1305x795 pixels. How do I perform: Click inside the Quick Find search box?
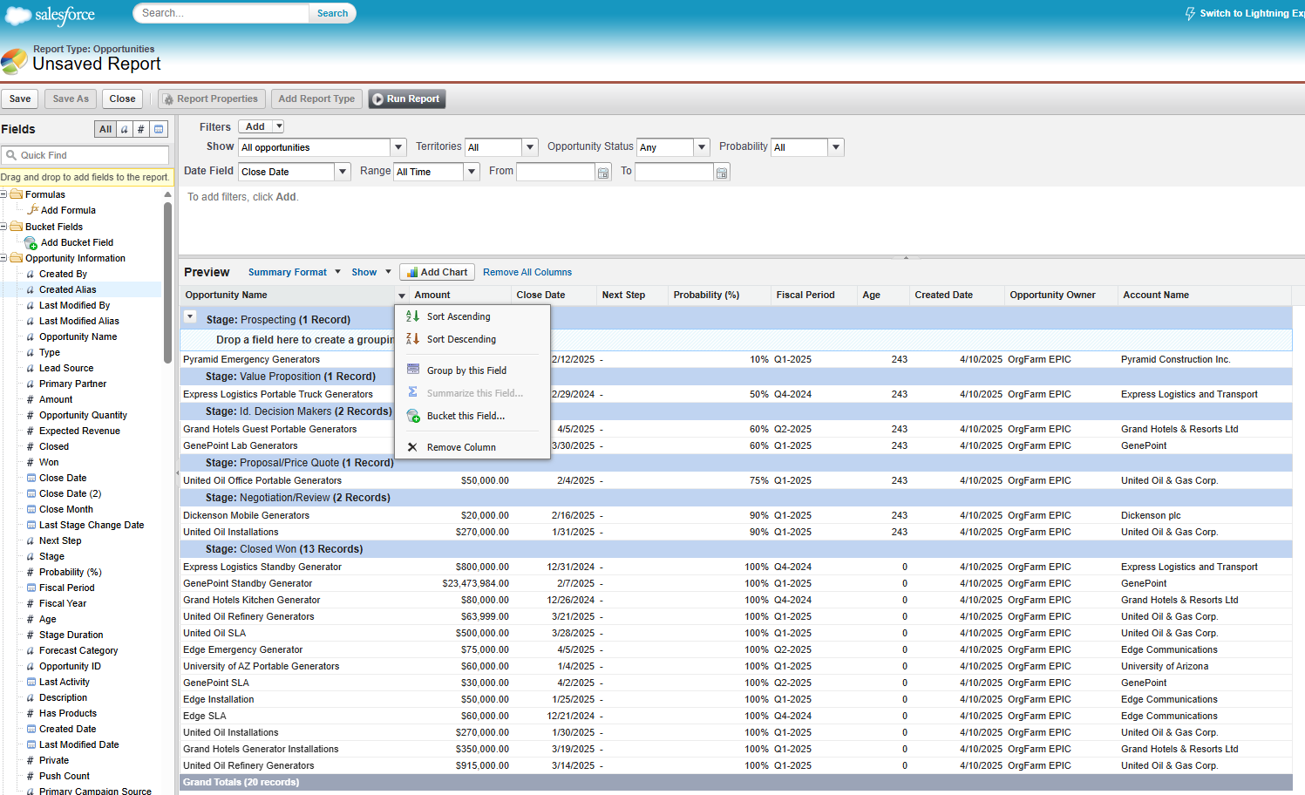tap(87, 155)
